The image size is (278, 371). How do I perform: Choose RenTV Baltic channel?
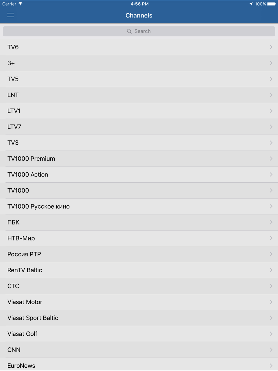(x=139, y=270)
